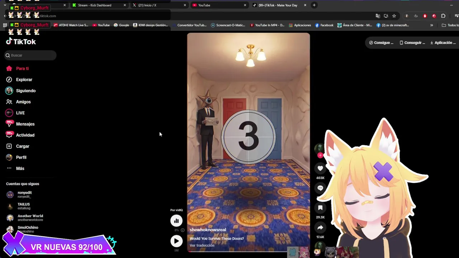Click the video progress bar
This screenshot has width=459, height=258.
click(248, 251)
